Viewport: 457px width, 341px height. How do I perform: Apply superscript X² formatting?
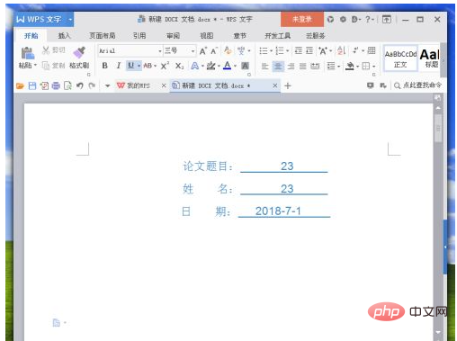pyautogui.click(x=165, y=66)
